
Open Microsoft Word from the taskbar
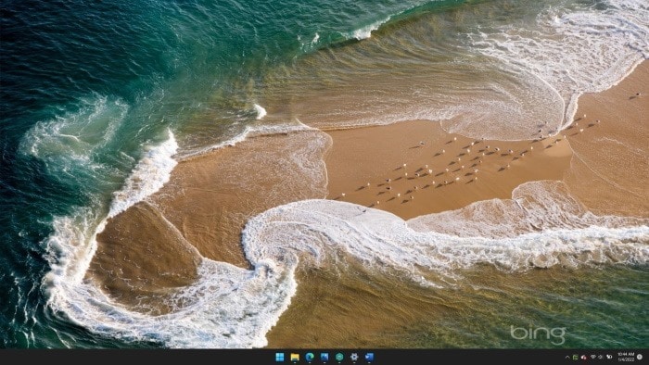[369, 357]
